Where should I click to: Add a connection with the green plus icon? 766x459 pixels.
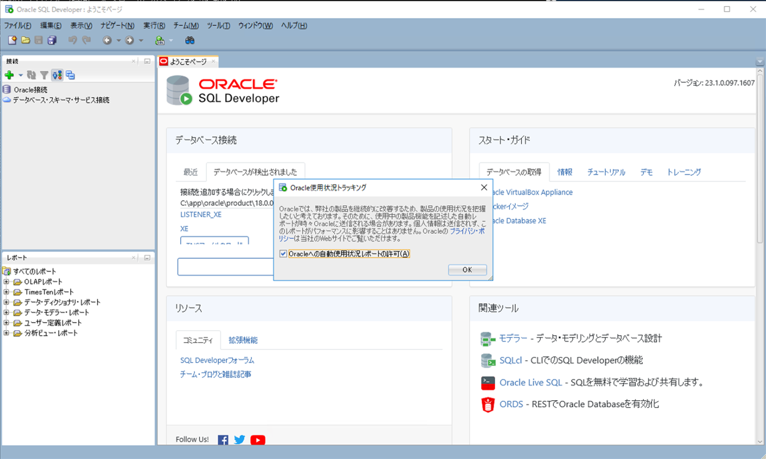coord(8,75)
